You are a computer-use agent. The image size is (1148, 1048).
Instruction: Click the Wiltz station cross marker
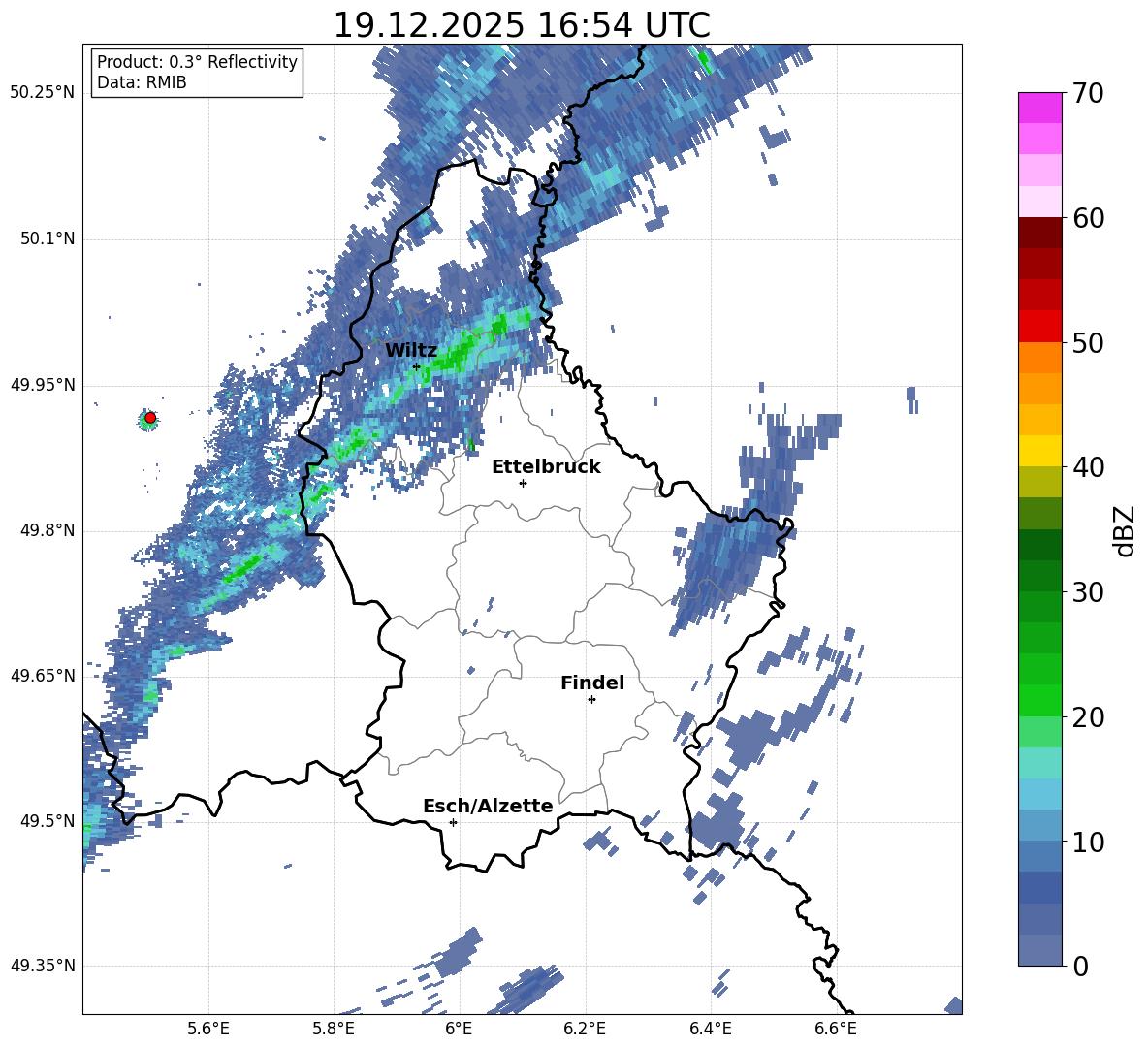(417, 366)
